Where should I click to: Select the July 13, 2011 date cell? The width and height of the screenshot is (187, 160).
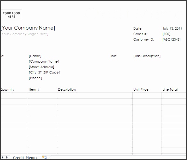click(172, 29)
